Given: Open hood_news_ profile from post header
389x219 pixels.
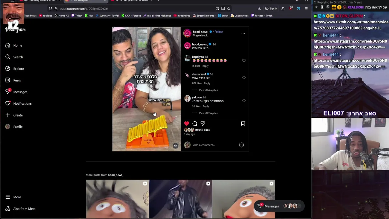Looking at the screenshot, I should [x=200, y=32].
